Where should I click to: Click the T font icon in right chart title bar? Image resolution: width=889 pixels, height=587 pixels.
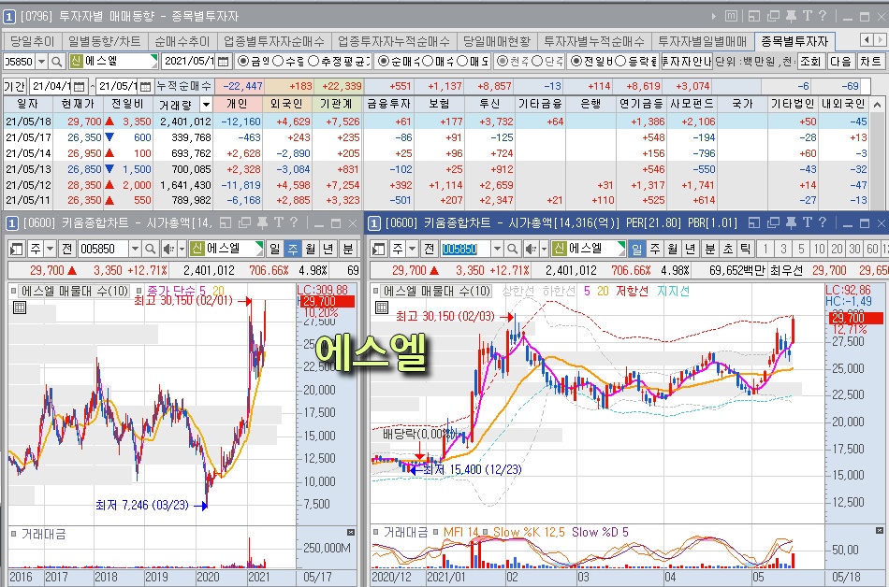tap(808, 223)
